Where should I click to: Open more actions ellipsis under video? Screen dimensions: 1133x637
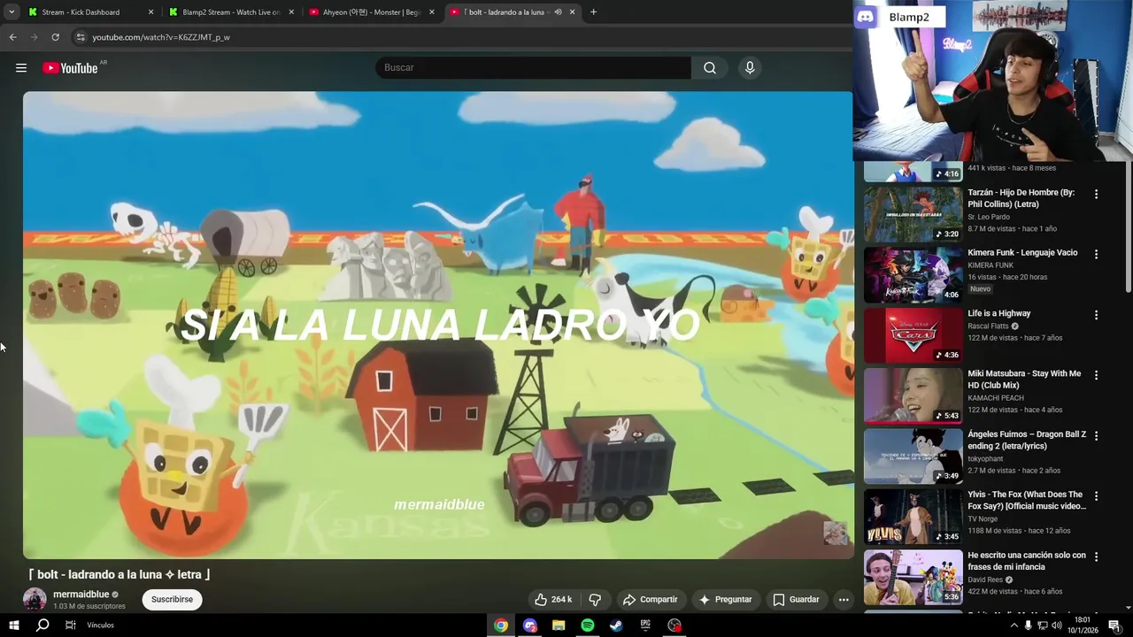coord(844,600)
